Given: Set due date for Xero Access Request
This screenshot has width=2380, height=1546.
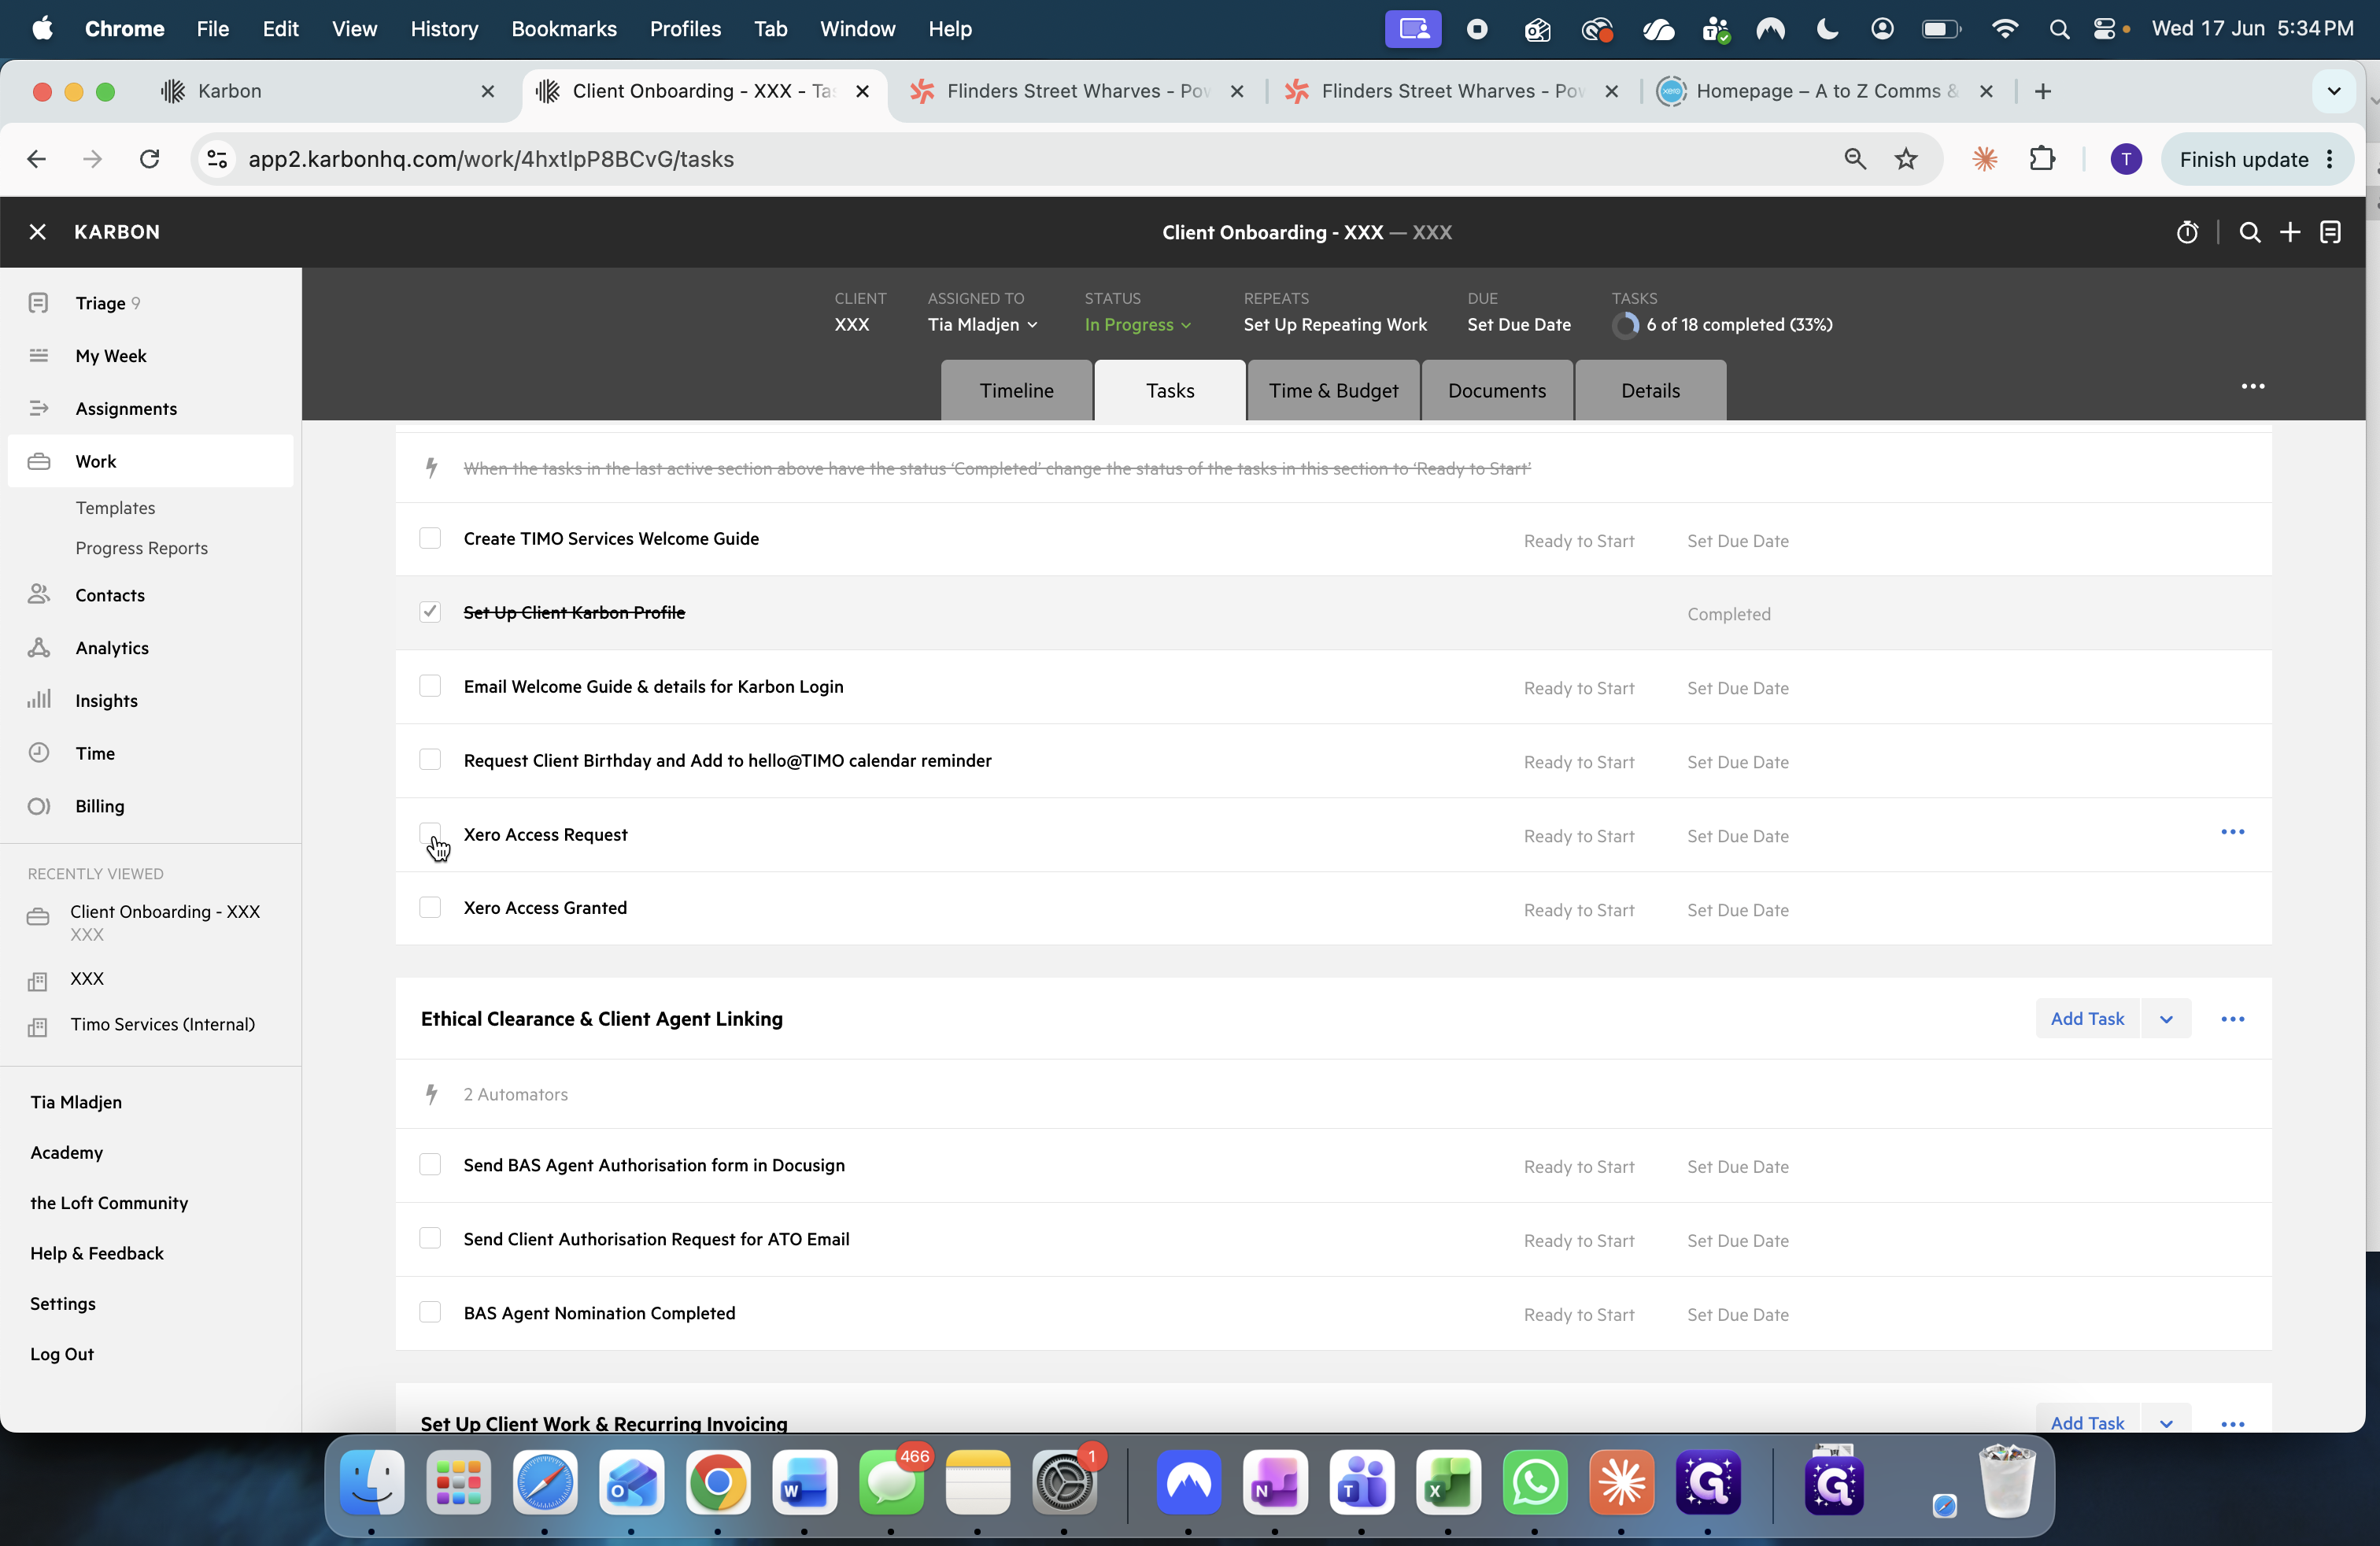Looking at the screenshot, I should [1738, 836].
